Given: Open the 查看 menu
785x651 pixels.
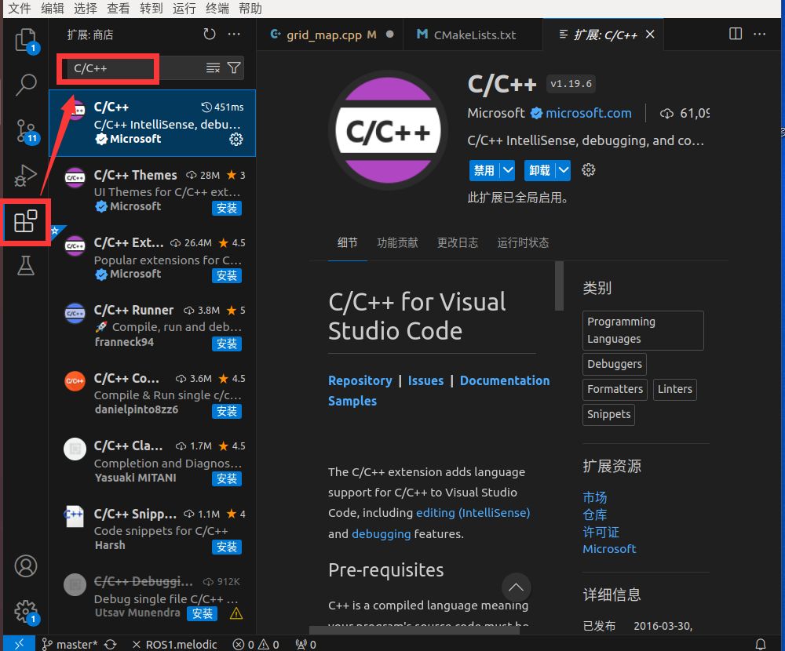Looking at the screenshot, I should (119, 9).
